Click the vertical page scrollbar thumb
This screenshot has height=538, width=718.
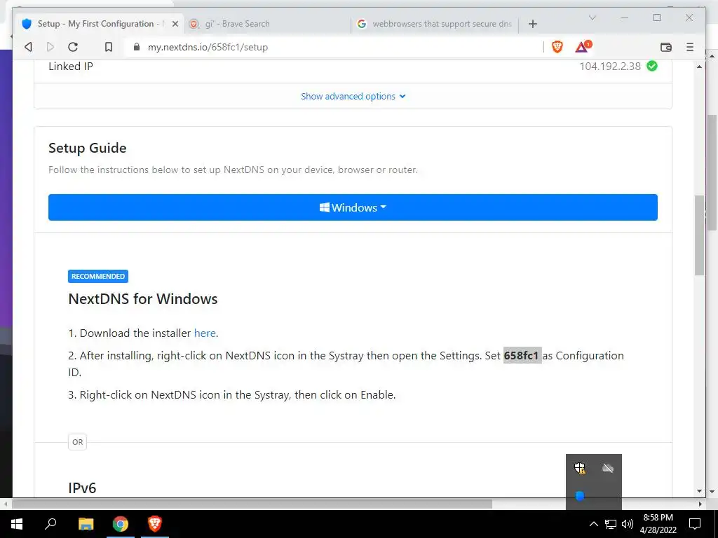pyautogui.click(x=699, y=235)
